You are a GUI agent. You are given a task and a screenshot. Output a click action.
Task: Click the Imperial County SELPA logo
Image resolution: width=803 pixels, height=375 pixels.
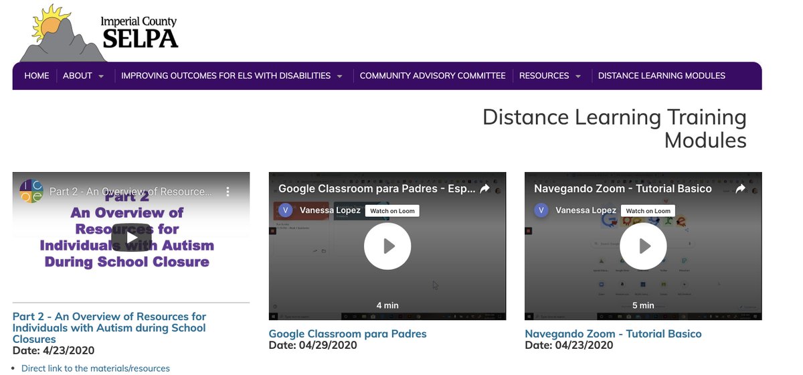tap(99, 33)
